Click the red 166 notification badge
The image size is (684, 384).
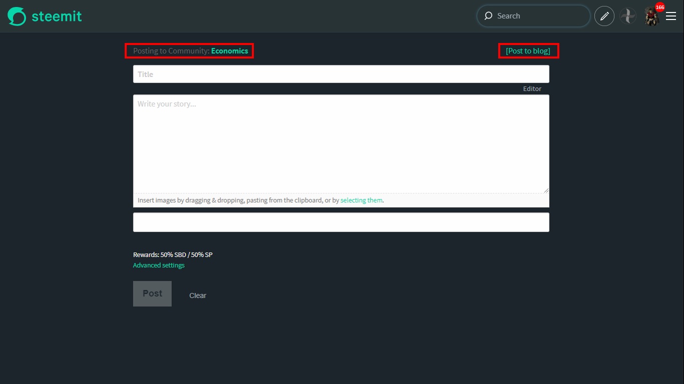coord(660,7)
